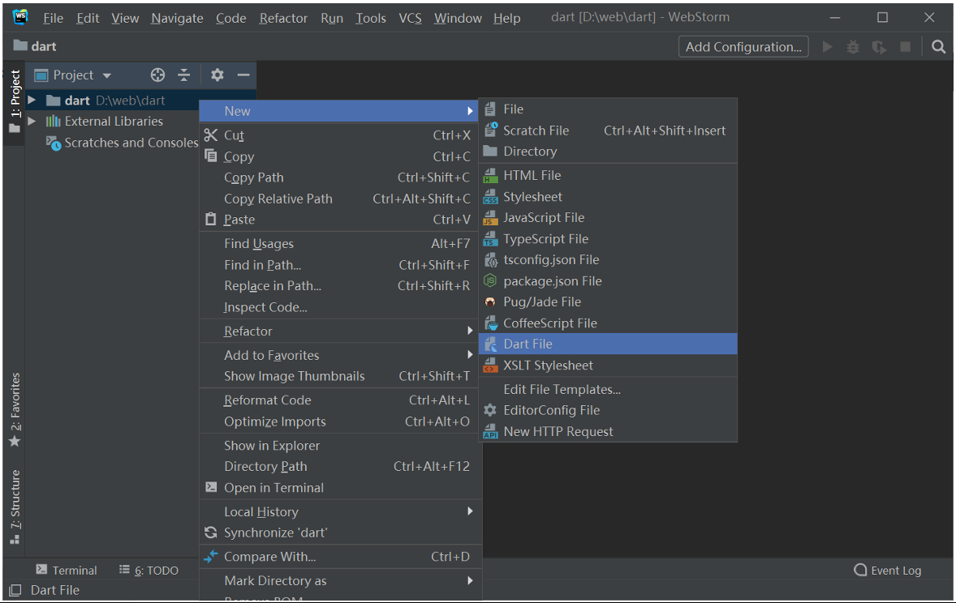This screenshot has width=956, height=603.
Task: Click the locate-file crosshair icon in Project panel
Action: pos(157,74)
